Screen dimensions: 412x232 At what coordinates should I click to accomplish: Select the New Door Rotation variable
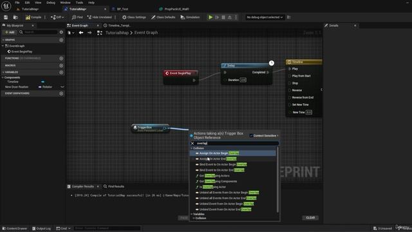(x=17, y=87)
